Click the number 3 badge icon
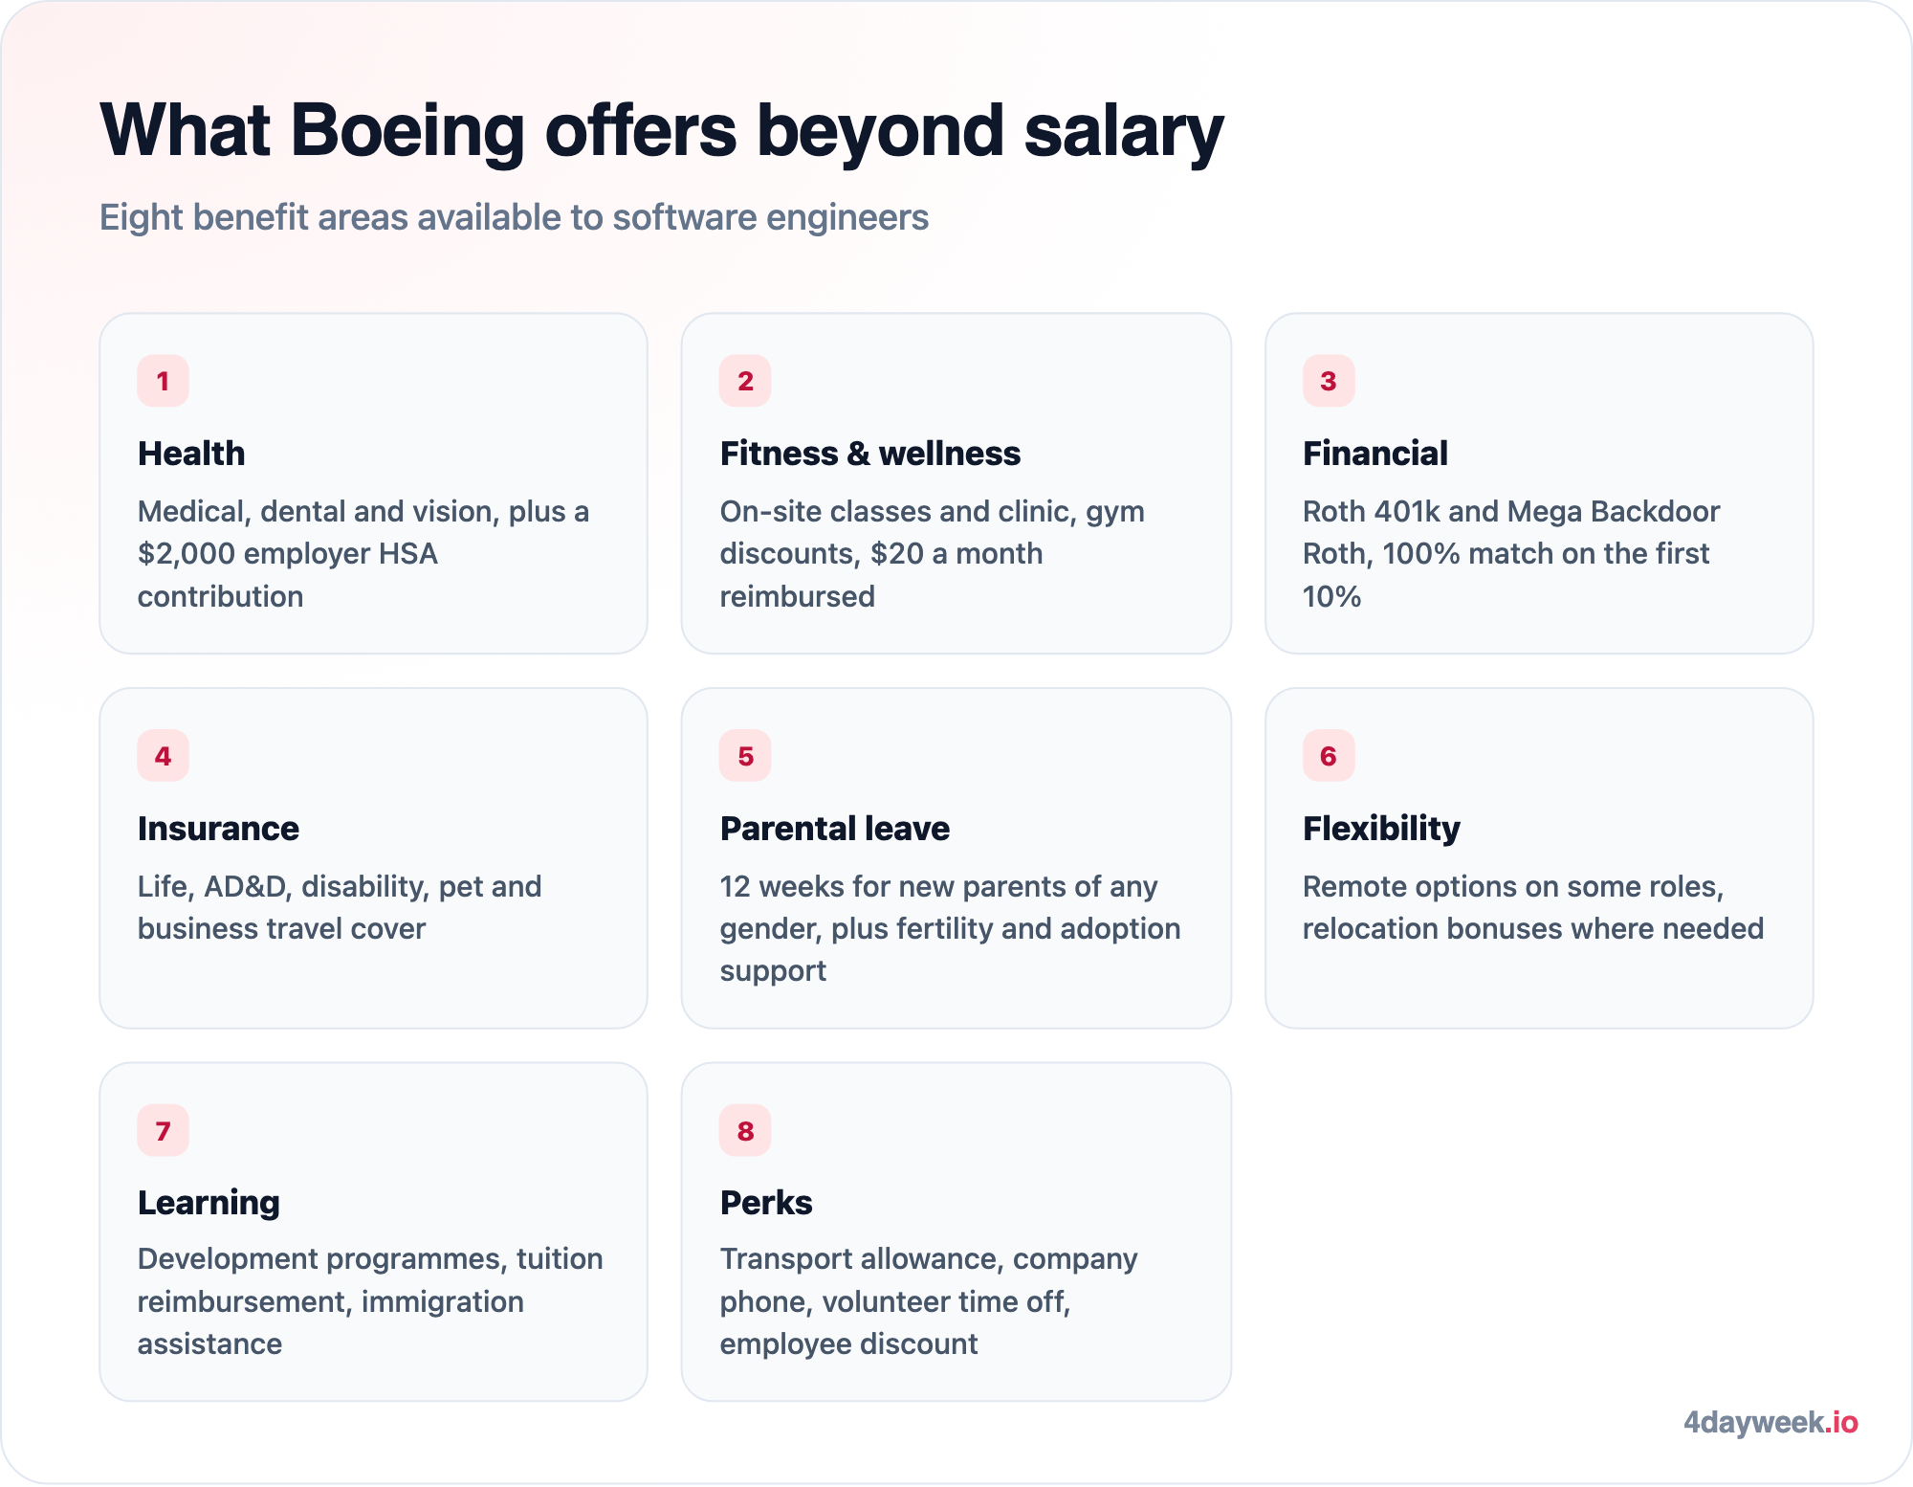The image size is (1913, 1487). click(1329, 381)
